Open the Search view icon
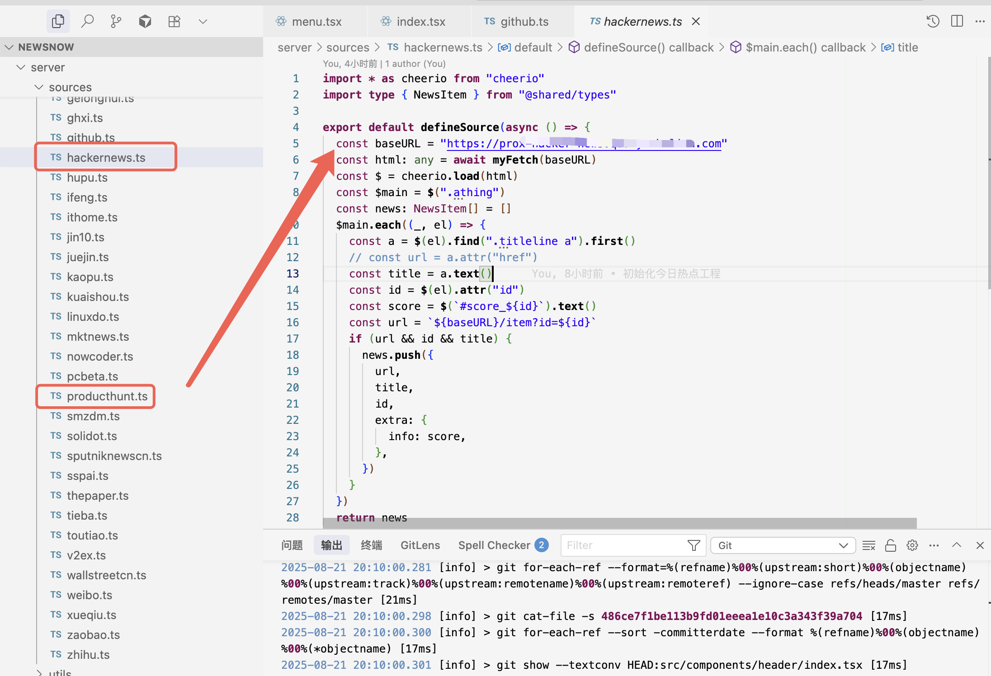 click(87, 21)
